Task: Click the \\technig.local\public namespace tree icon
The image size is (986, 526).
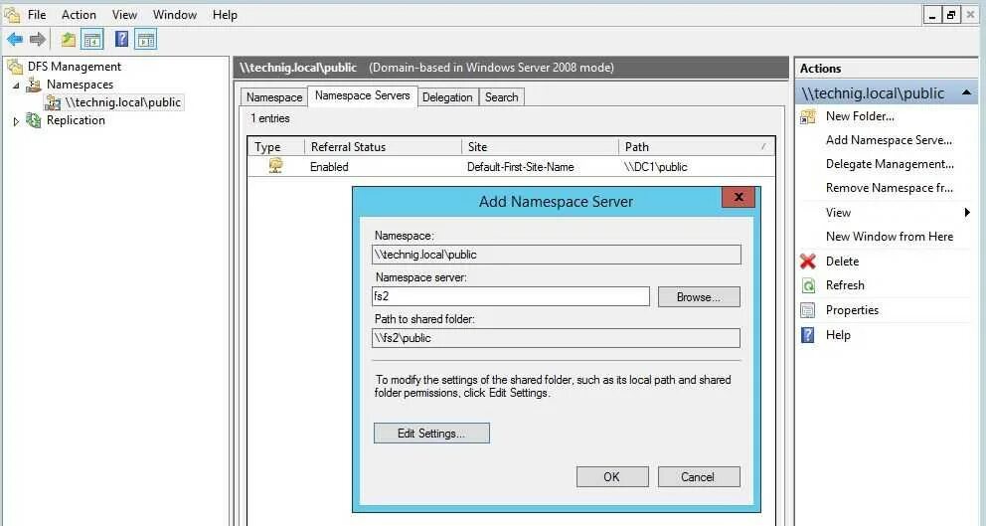Action: point(53,102)
